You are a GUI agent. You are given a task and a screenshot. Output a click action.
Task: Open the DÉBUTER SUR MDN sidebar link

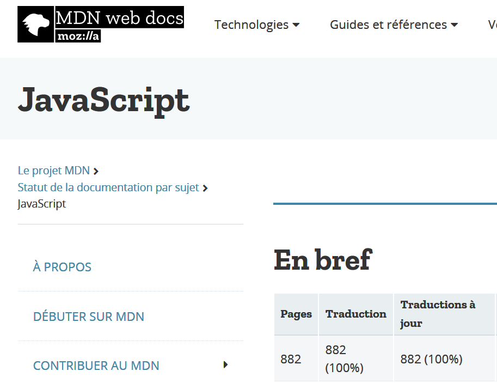point(89,317)
